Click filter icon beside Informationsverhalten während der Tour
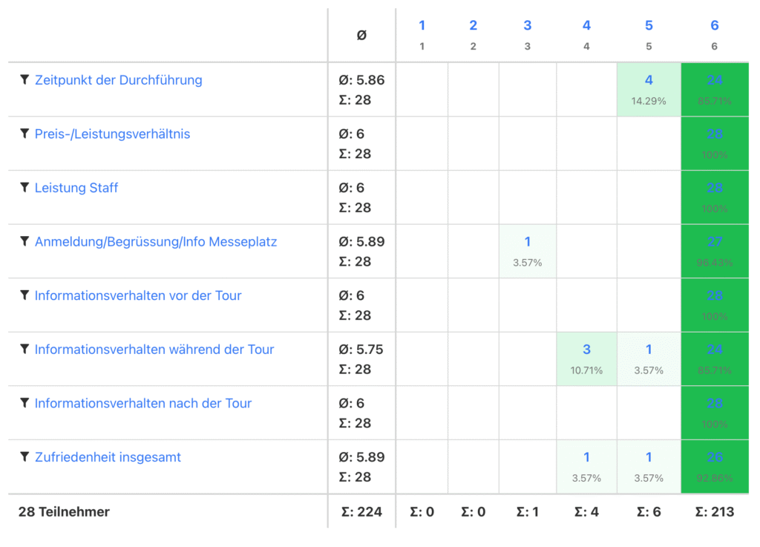This screenshot has height=547, width=760. pyautogui.click(x=24, y=349)
